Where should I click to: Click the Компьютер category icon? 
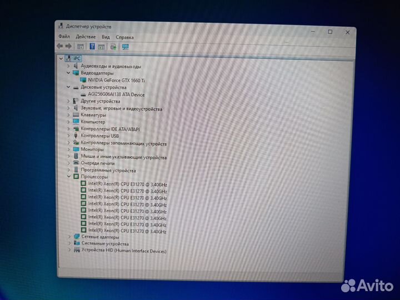coord(76,122)
